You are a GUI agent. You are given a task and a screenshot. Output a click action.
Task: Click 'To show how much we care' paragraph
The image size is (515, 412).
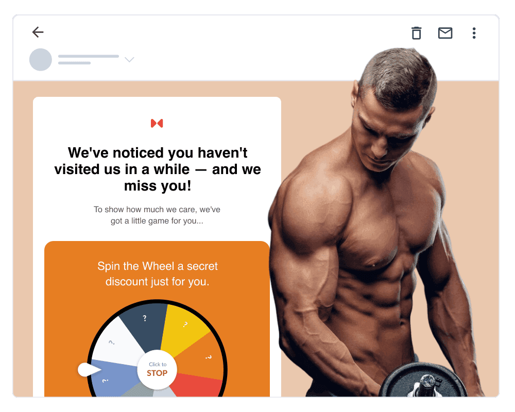point(157,215)
